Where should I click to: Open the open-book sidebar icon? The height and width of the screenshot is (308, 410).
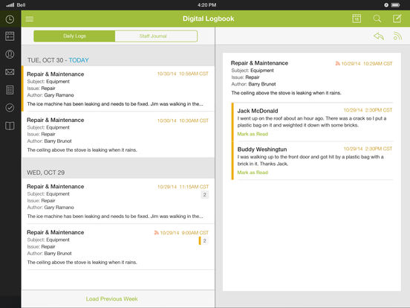(x=10, y=126)
